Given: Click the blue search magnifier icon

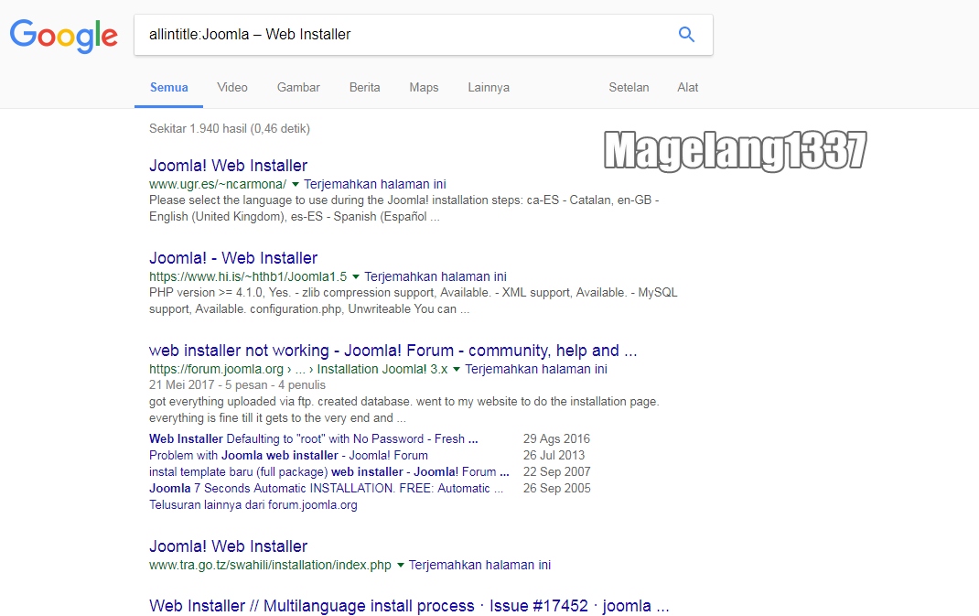Looking at the screenshot, I should 686,35.
